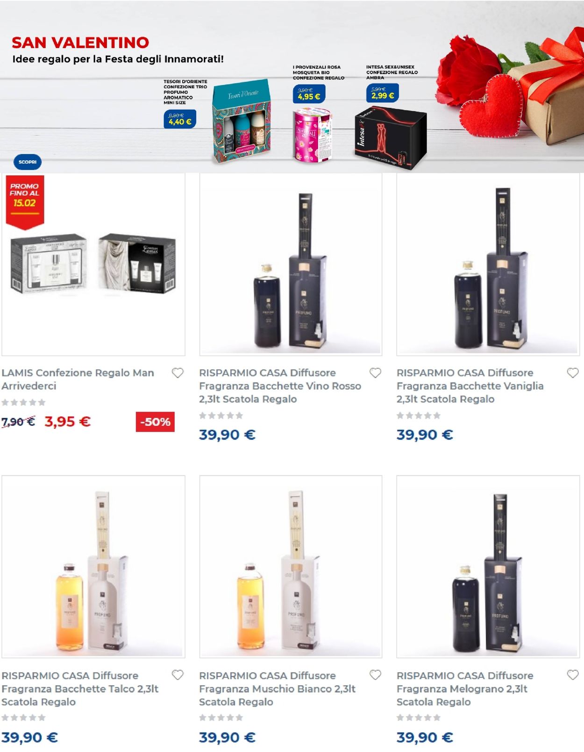Click star rating under LAMIS product
This screenshot has width=584, height=752.
click(23, 403)
